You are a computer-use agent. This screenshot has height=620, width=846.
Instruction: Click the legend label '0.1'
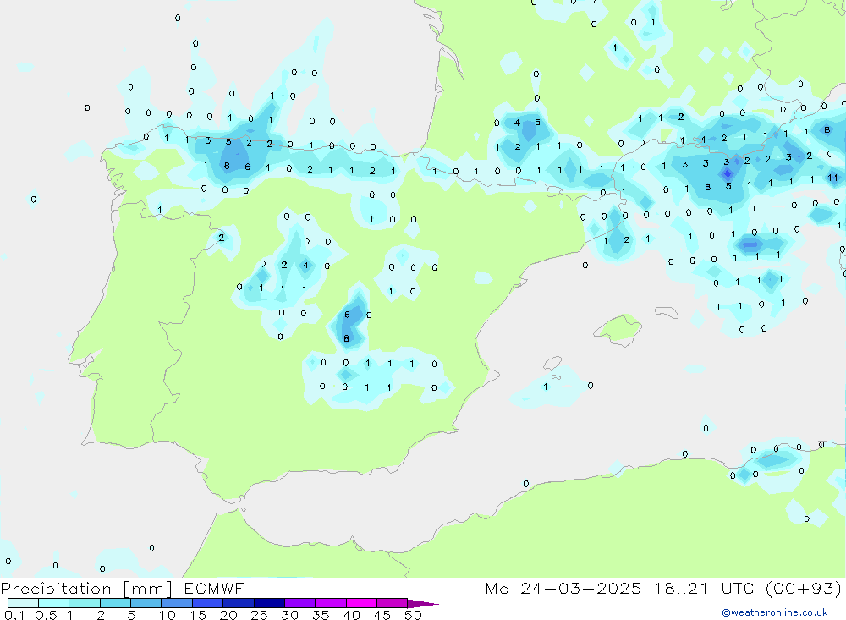coord(14,615)
